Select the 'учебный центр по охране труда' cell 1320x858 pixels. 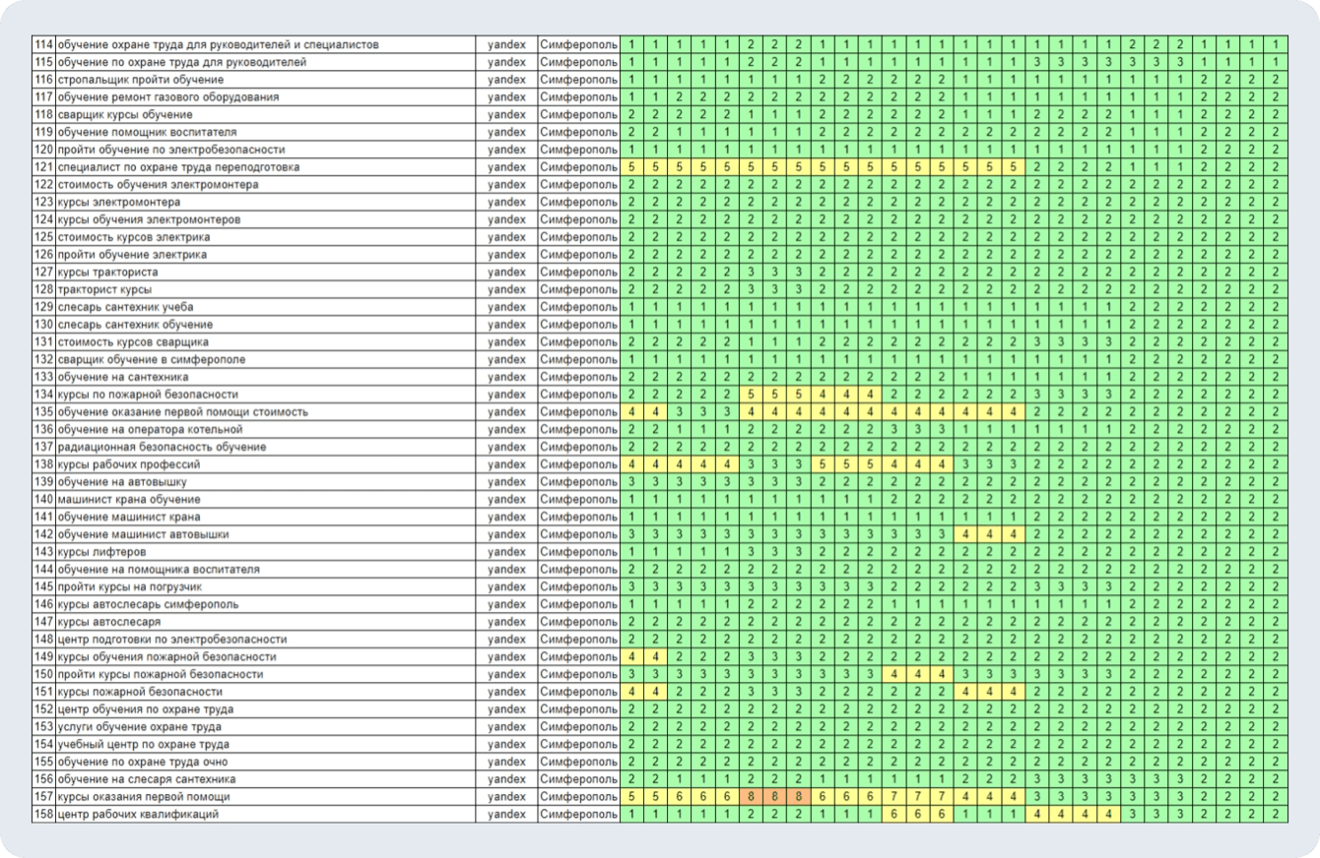coord(265,746)
